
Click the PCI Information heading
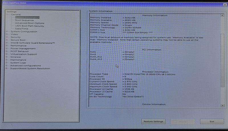pyautogui.click(x=152, y=50)
